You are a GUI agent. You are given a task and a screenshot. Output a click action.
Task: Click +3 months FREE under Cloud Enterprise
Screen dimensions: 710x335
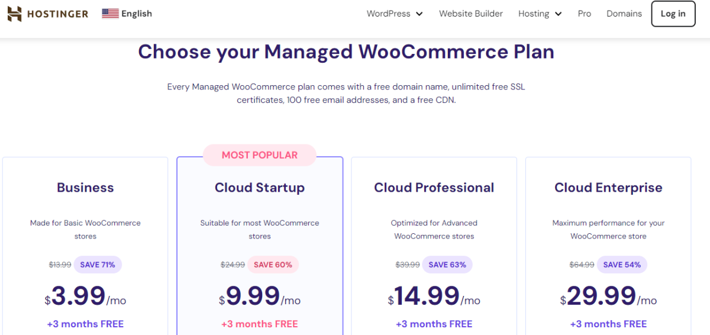(x=608, y=324)
